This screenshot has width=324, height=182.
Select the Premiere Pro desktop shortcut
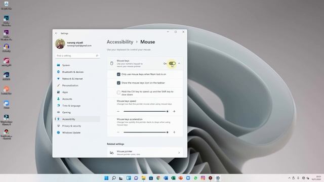click(x=6, y=35)
